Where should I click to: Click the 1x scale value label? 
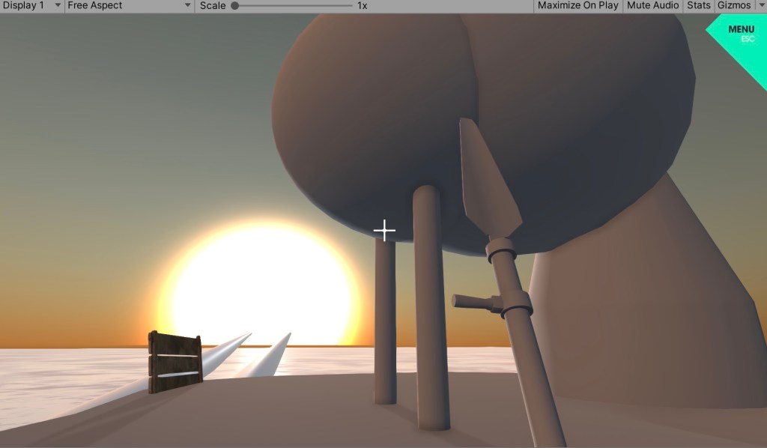(x=362, y=6)
